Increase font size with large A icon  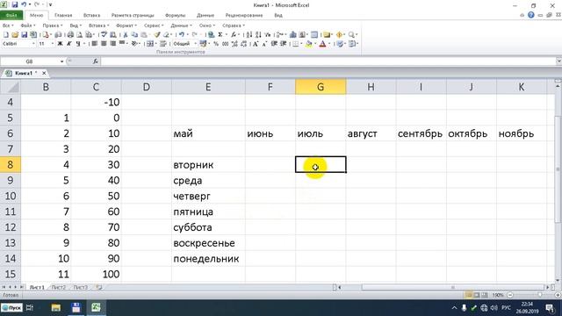pyautogui.click(x=256, y=44)
